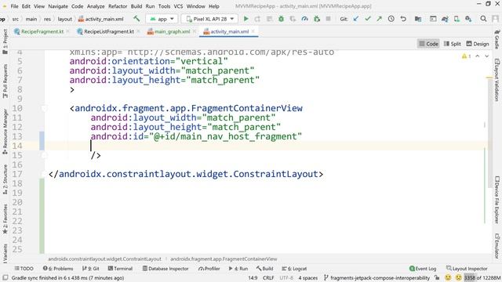Switch editor to Code view

point(428,44)
